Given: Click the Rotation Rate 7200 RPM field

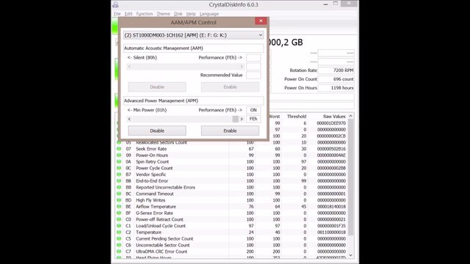Looking at the screenshot, I should pos(336,70).
